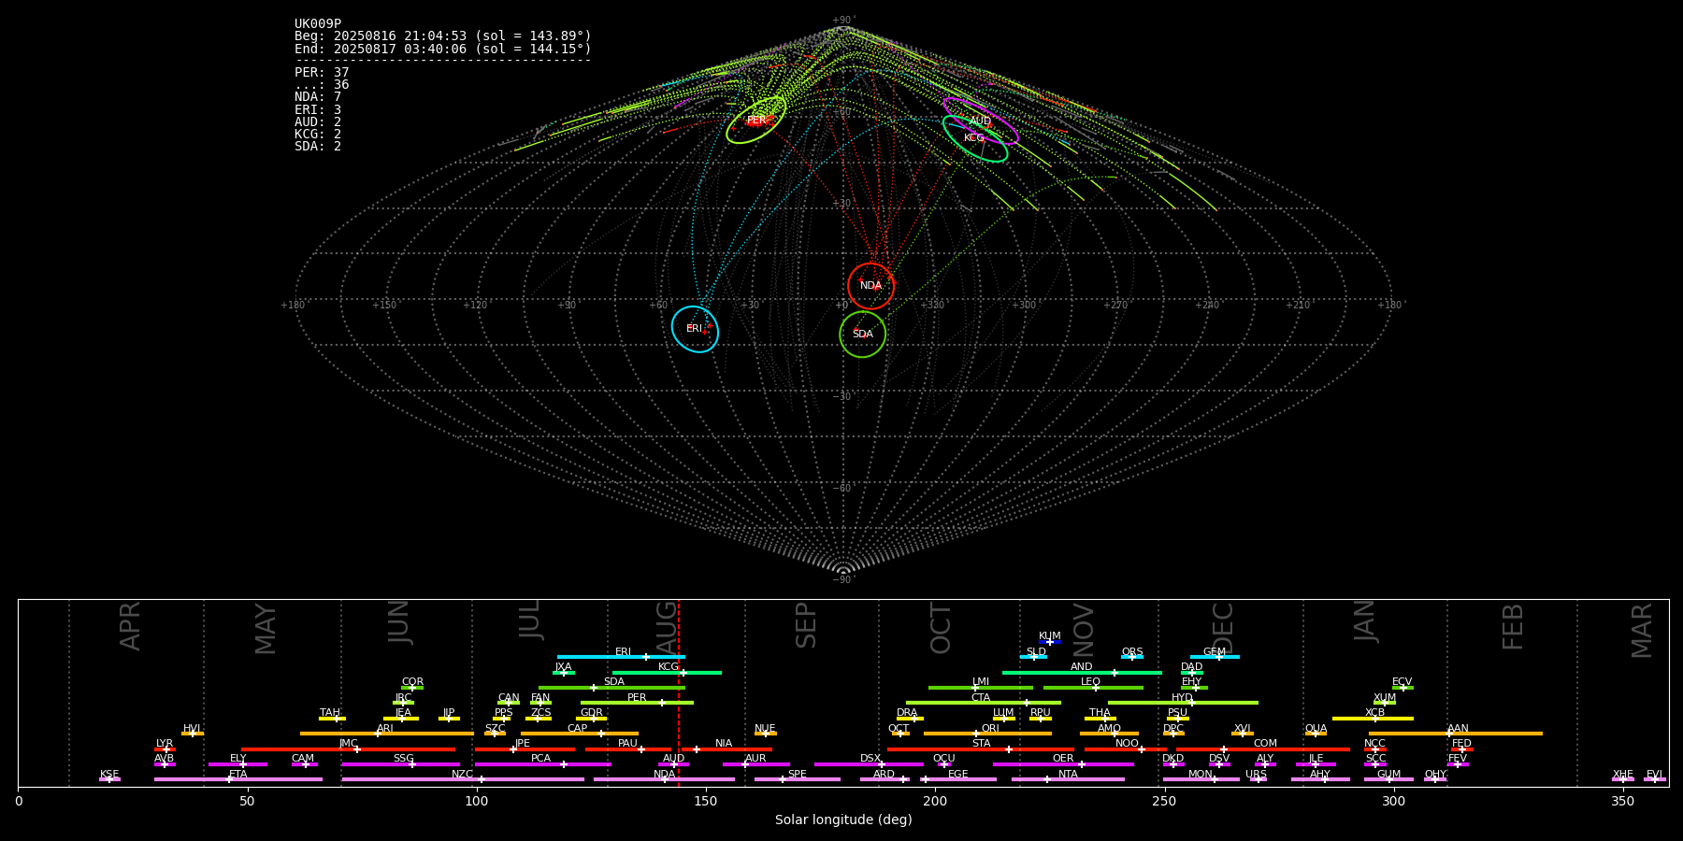The width and height of the screenshot is (1683, 841).
Task: Select the GEM shower bar in timeline
Action: point(1215,657)
